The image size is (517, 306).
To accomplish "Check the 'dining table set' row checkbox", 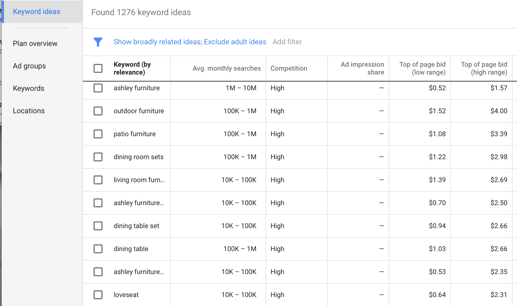I will [98, 226].
